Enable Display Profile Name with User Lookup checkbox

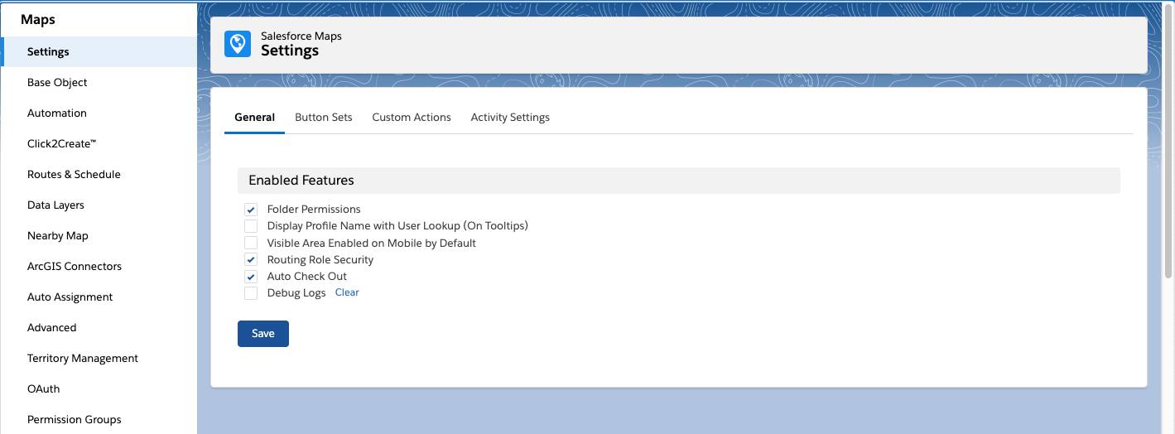point(251,226)
